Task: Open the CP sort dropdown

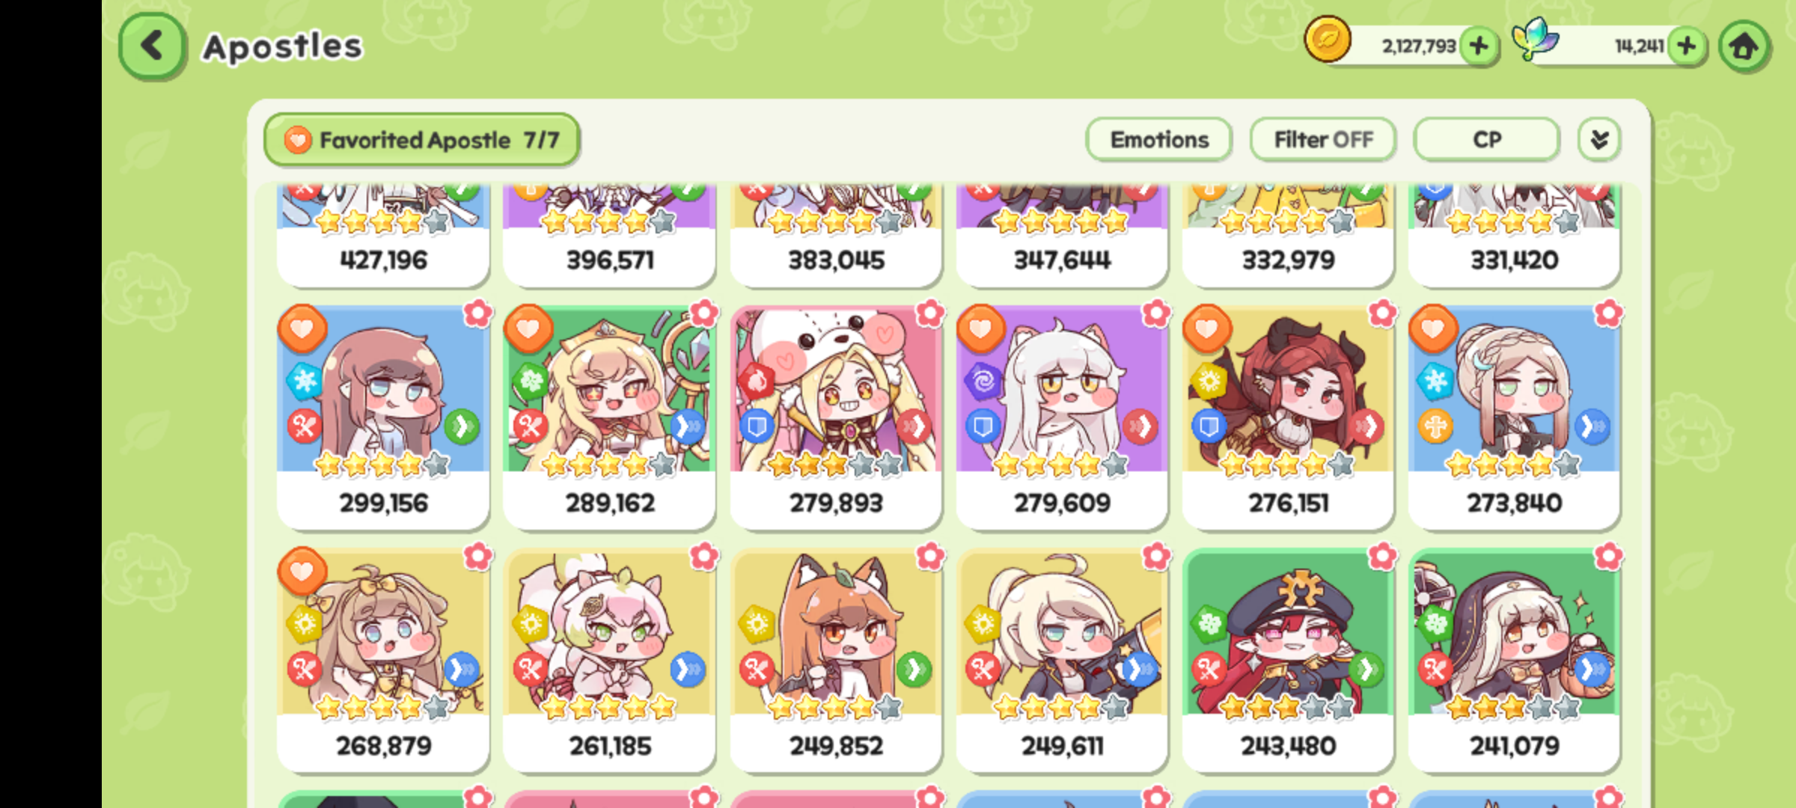Action: point(1486,140)
